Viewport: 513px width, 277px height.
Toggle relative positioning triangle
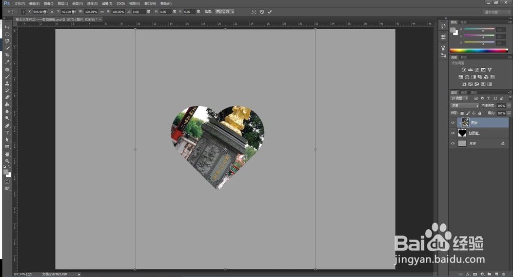(52, 12)
